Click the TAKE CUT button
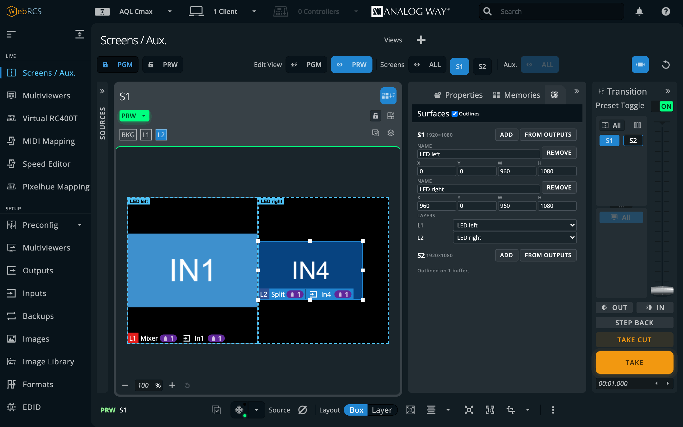The image size is (683, 427). point(634,340)
